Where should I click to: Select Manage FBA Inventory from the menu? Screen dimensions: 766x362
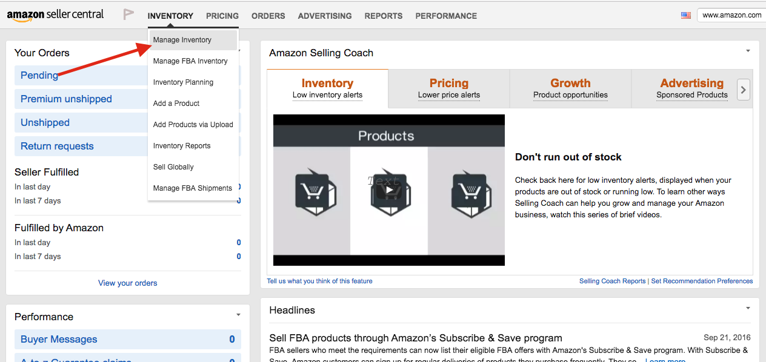click(x=190, y=61)
